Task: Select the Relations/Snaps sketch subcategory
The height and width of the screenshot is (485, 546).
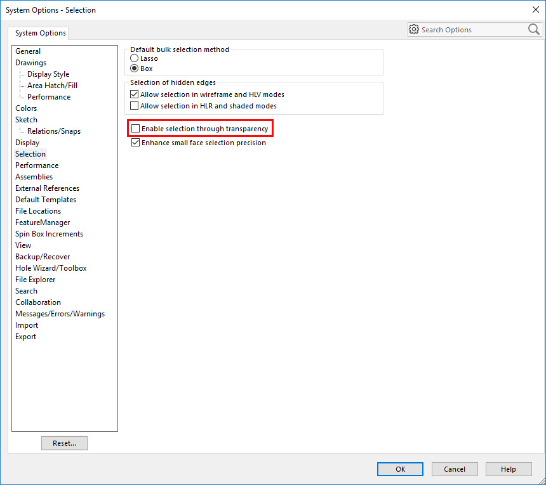Action: [50, 131]
